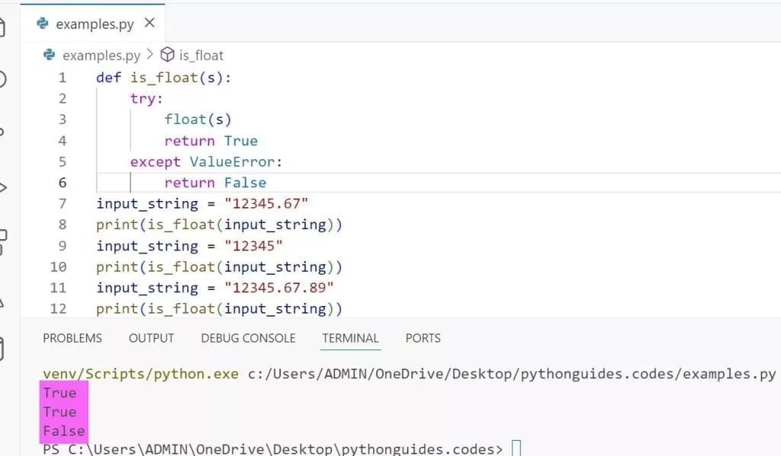Expand the is_float breadcrumb symbol list
This screenshot has width=781, height=456.
(201, 55)
